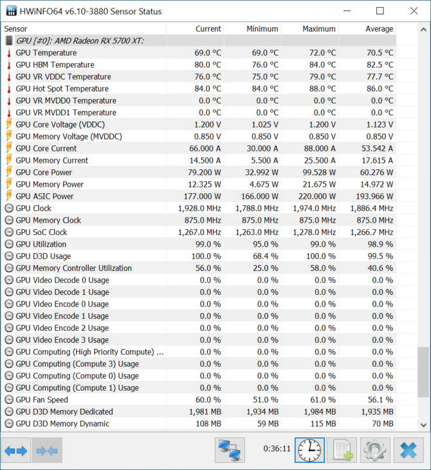This screenshot has height=470, width=431.
Task: Click the 61.0 % maximum fan speed value
Action: (323, 400)
